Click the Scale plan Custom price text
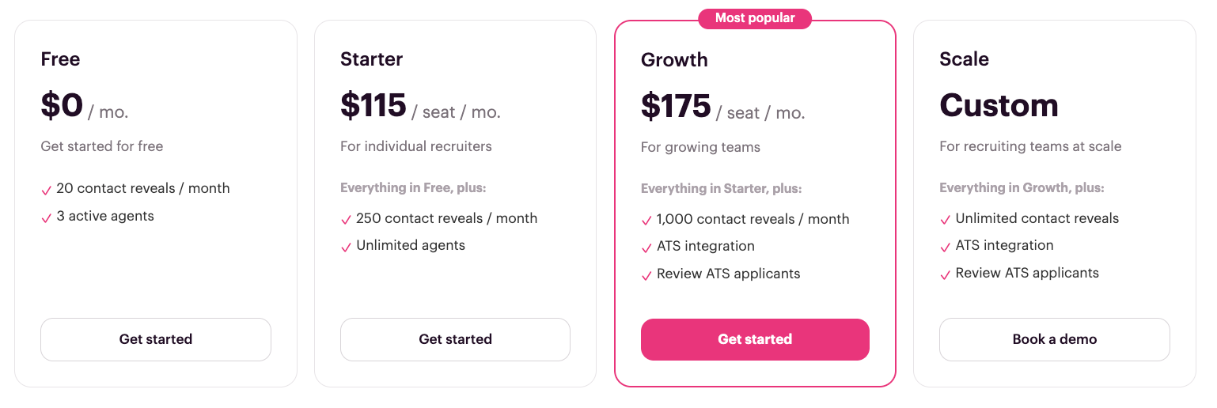This screenshot has width=1217, height=408. tap(999, 106)
